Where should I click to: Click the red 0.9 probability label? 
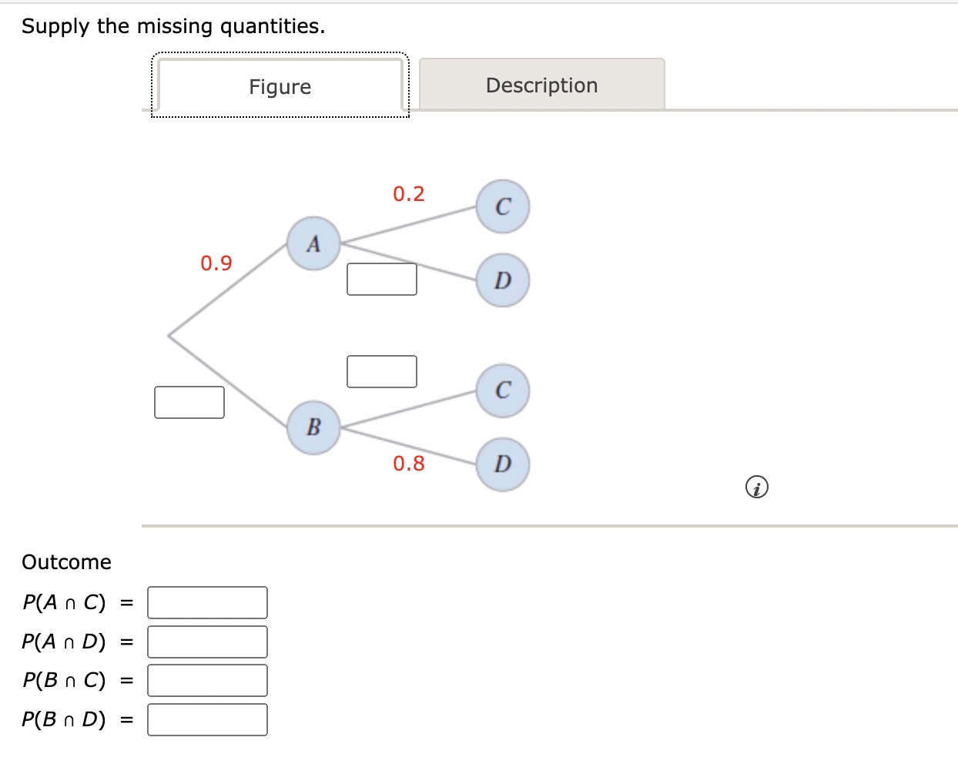(216, 263)
